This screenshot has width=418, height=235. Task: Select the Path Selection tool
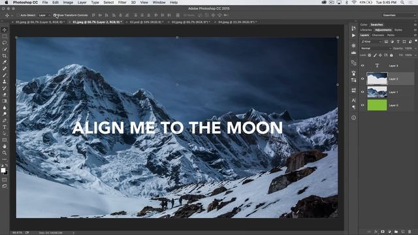point(5,133)
